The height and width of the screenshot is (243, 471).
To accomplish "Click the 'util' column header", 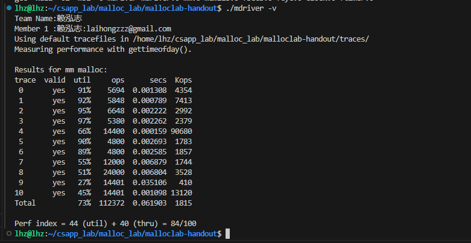I will tap(82, 80).
